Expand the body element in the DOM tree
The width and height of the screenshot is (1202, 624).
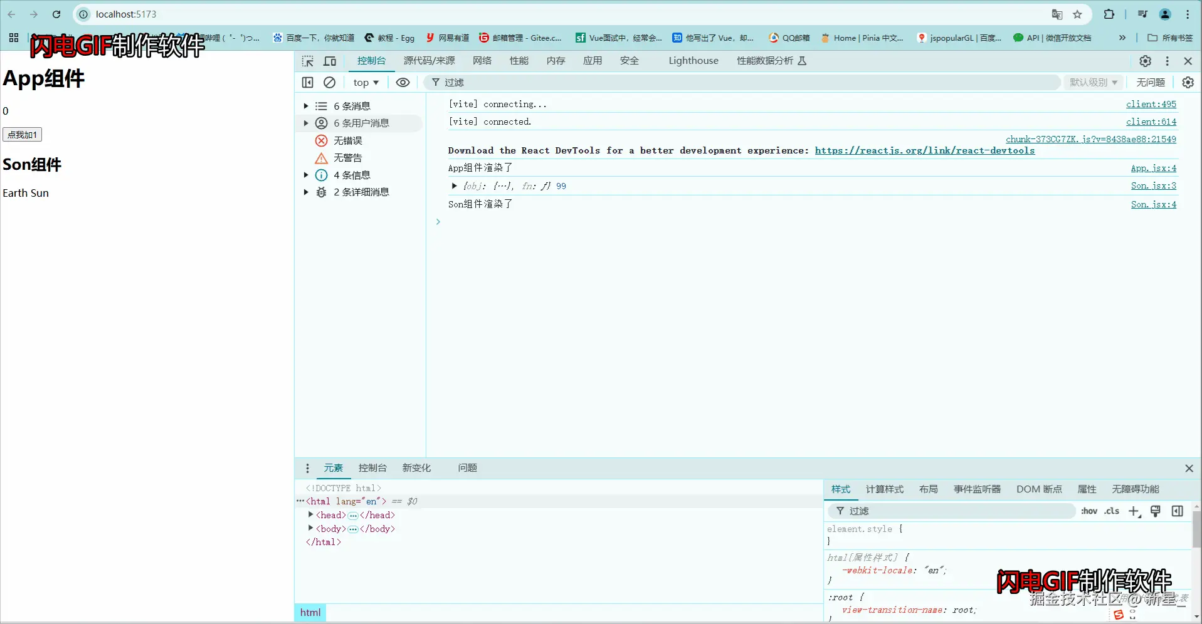tap(312, 528)
